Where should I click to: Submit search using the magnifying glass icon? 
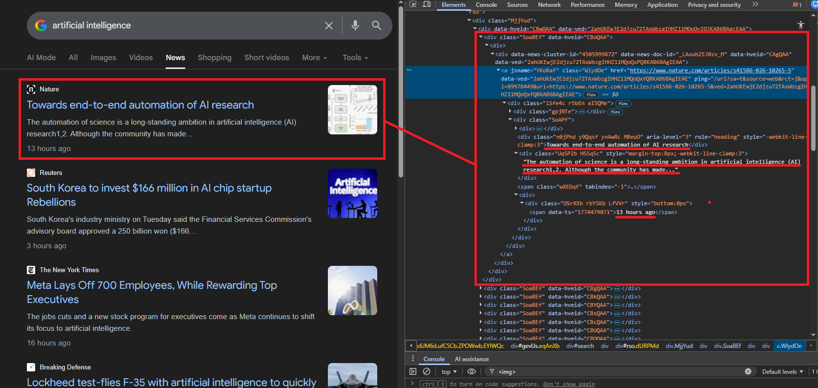(376, 25)
